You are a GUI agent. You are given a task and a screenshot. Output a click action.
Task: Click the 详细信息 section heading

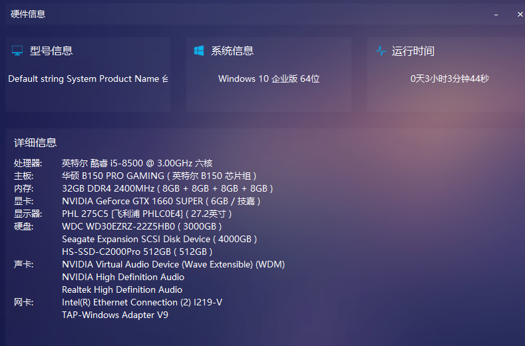pyautogui.click(x=35, y=142)
